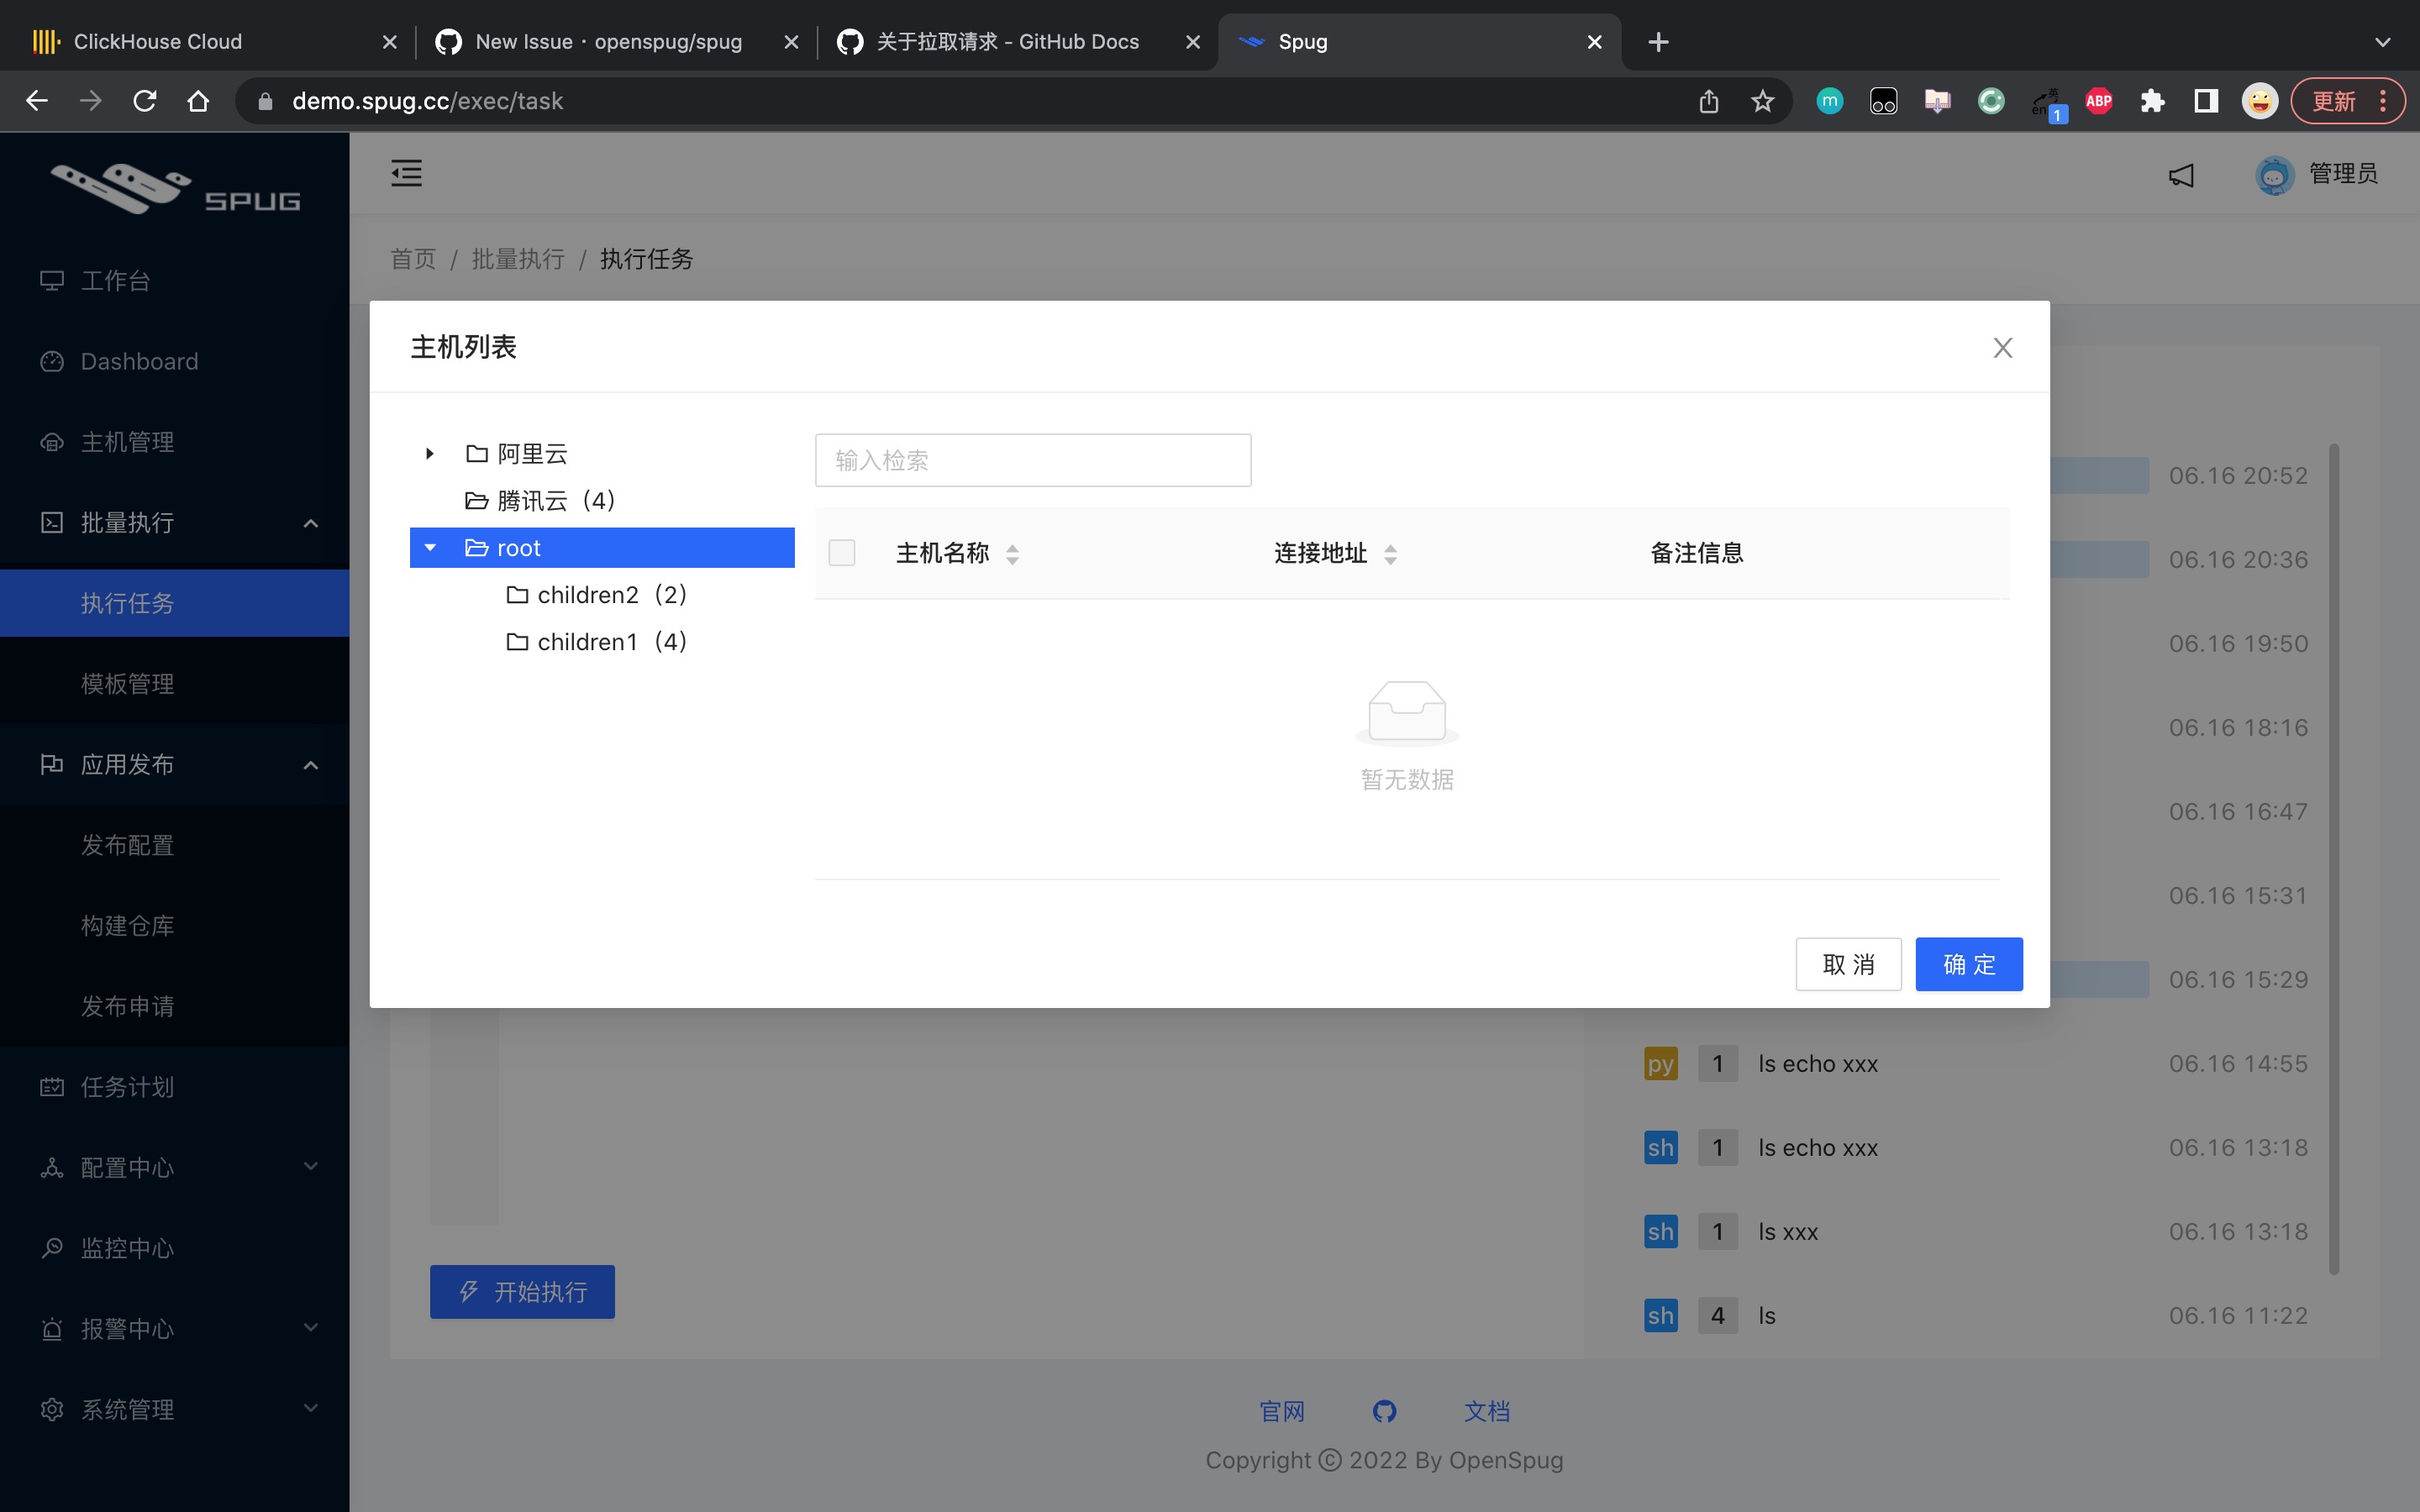
Task: Open notifications via the megaphone icon
Action: pyautogui.click(x=2181, y=175)
